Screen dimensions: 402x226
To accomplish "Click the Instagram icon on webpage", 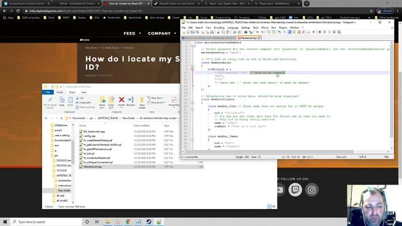I will 312,190.
